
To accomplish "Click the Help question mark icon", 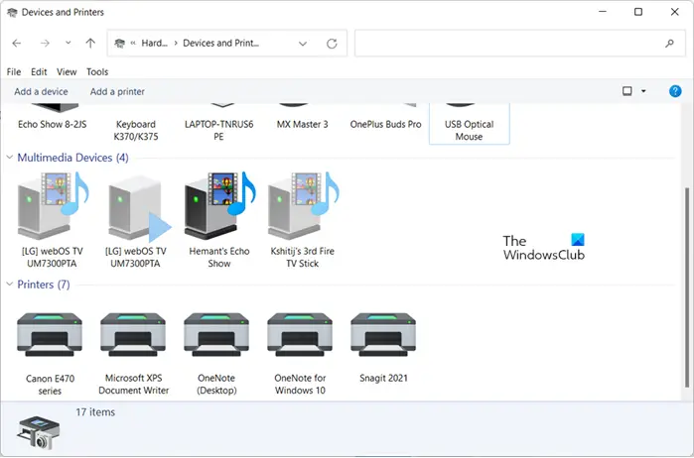I will [x=675, y=91].
